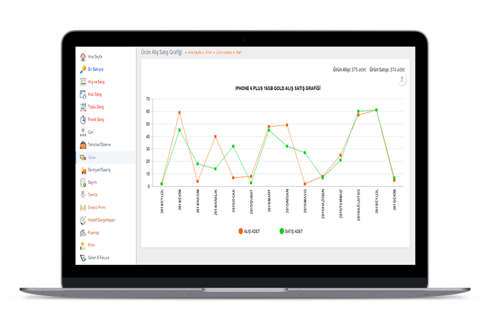
Task: Open Hedef/Gerçekleşen via its target icon
Action: 83,220
